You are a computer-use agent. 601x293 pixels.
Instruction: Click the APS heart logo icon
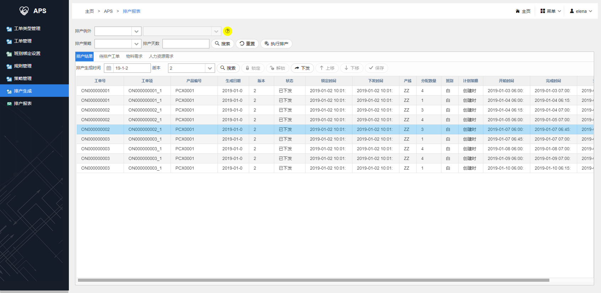point(24,11)
